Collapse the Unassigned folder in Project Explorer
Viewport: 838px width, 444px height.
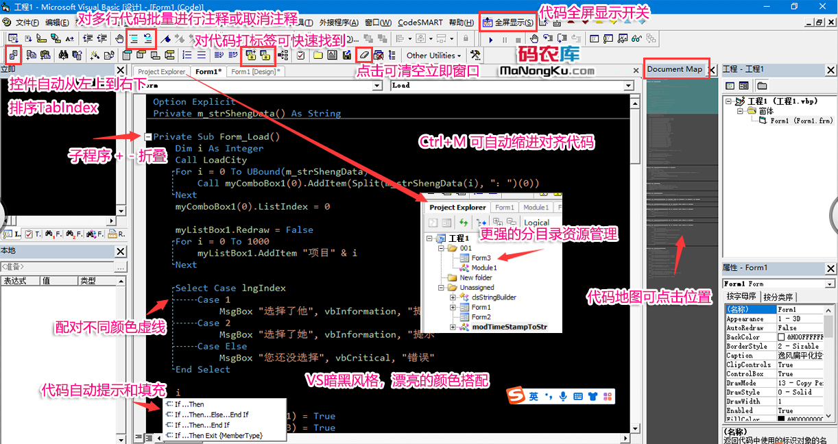[441, 288]
